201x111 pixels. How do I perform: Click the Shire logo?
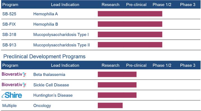click(12, 95)
